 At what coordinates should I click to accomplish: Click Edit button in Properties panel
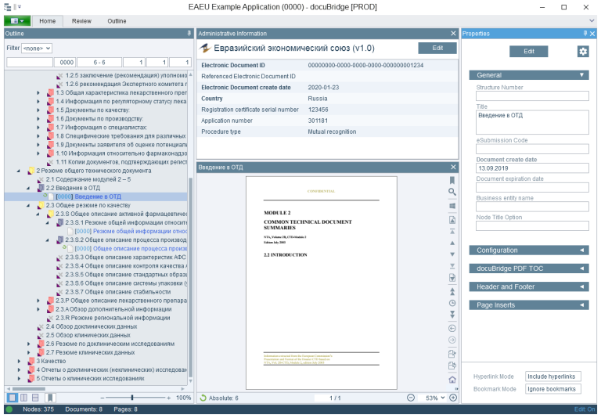[x=528, y=51]
